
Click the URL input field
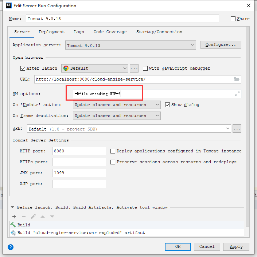(x=138, y=79)
